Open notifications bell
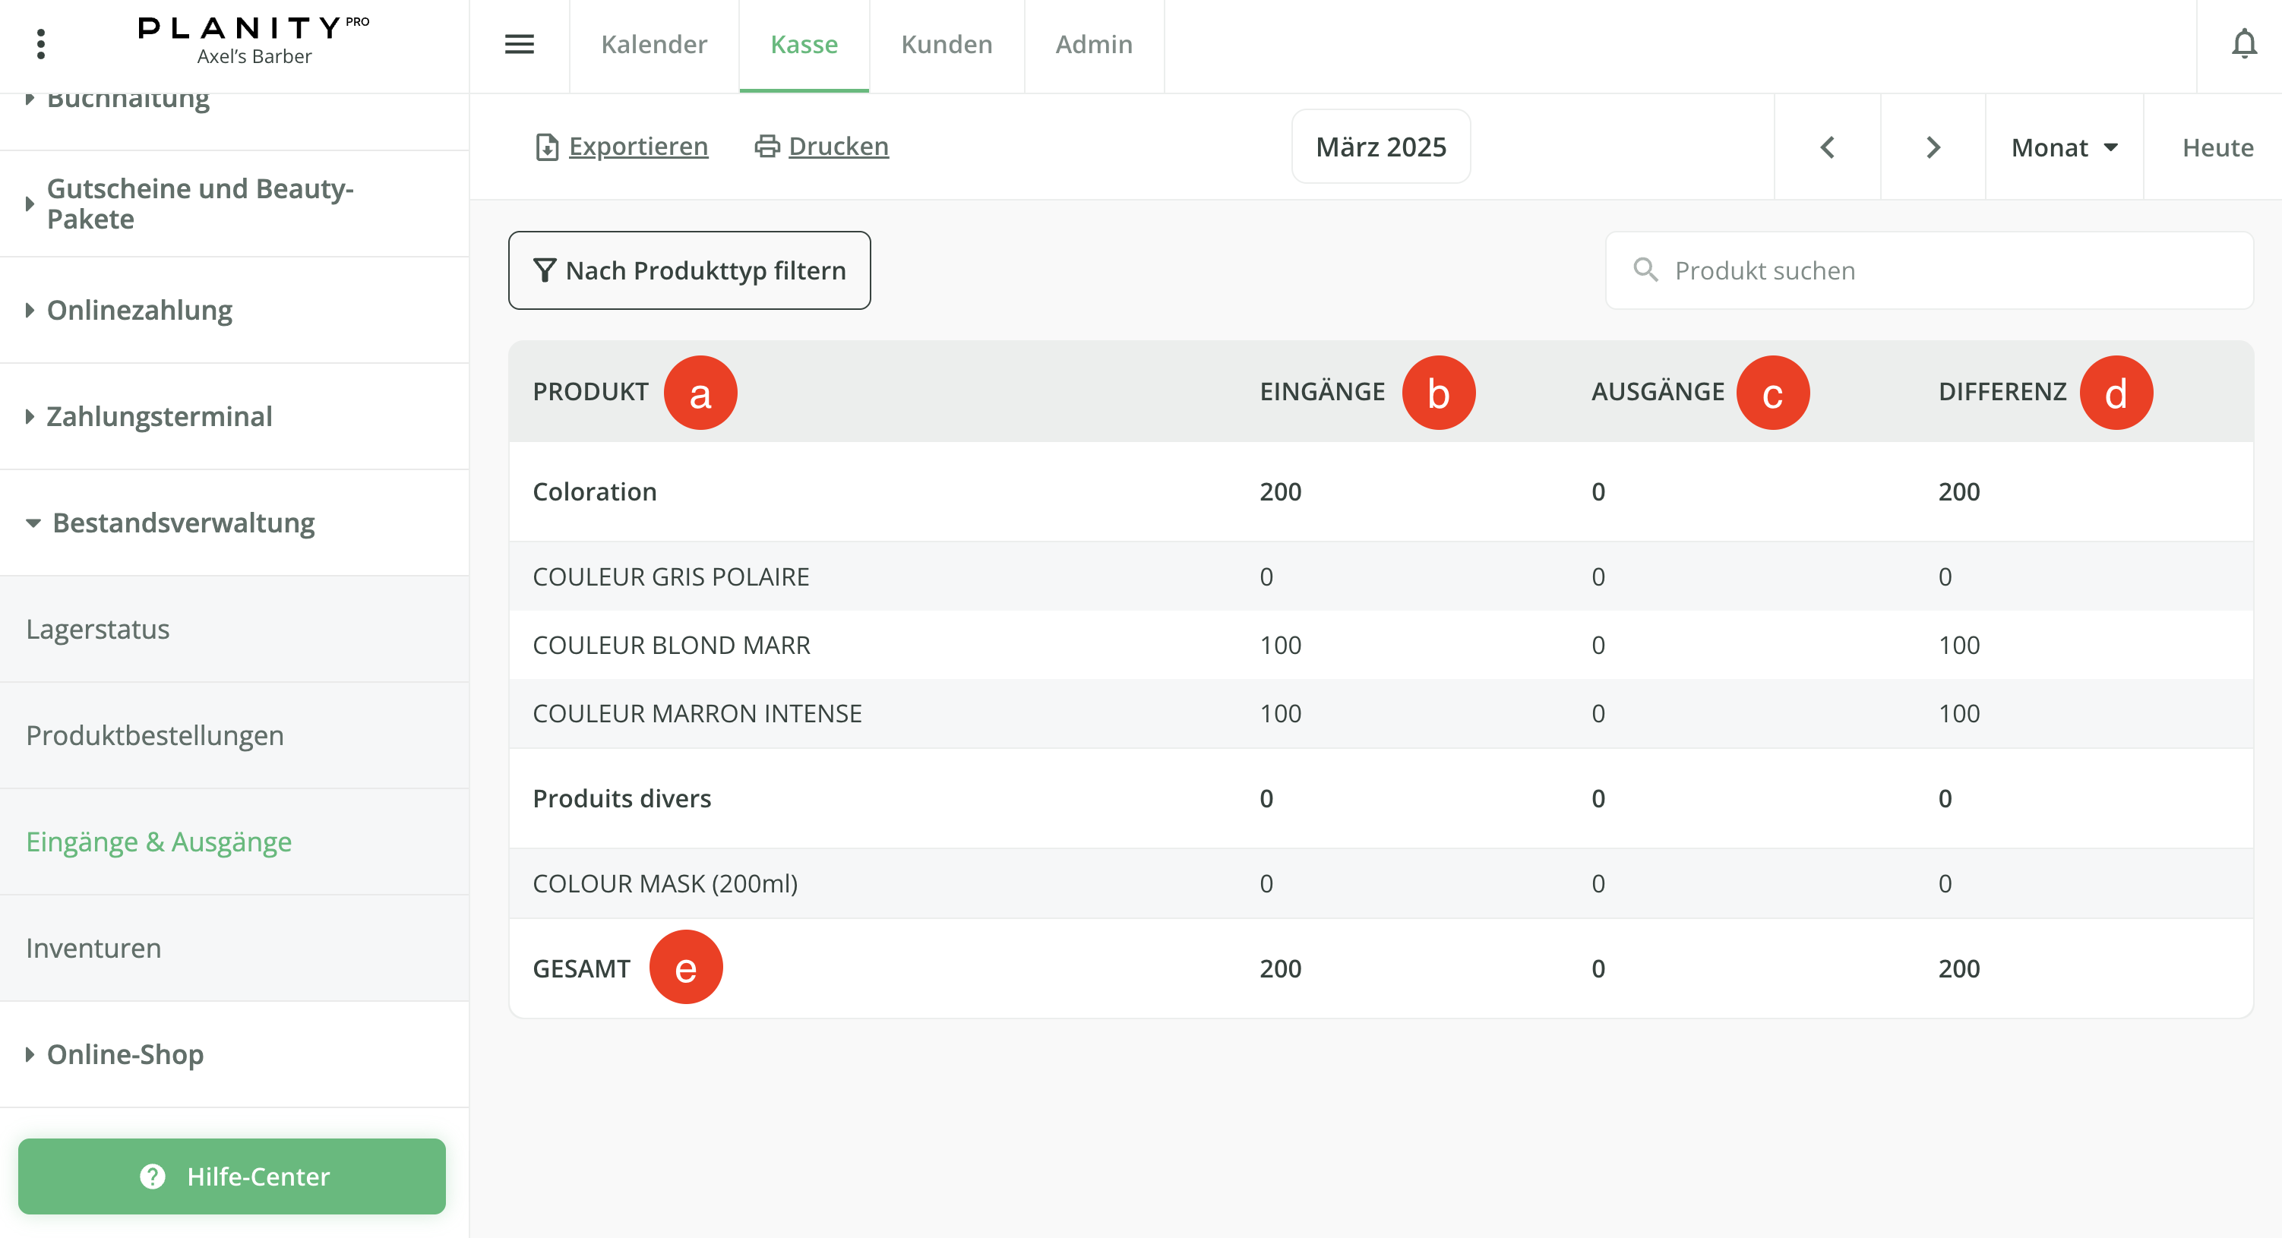 tap(2243, 44)
